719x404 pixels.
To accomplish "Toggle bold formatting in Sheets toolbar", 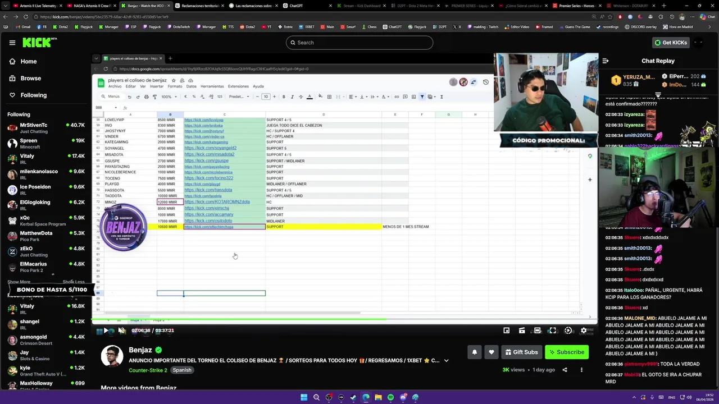I will (284, 97).
